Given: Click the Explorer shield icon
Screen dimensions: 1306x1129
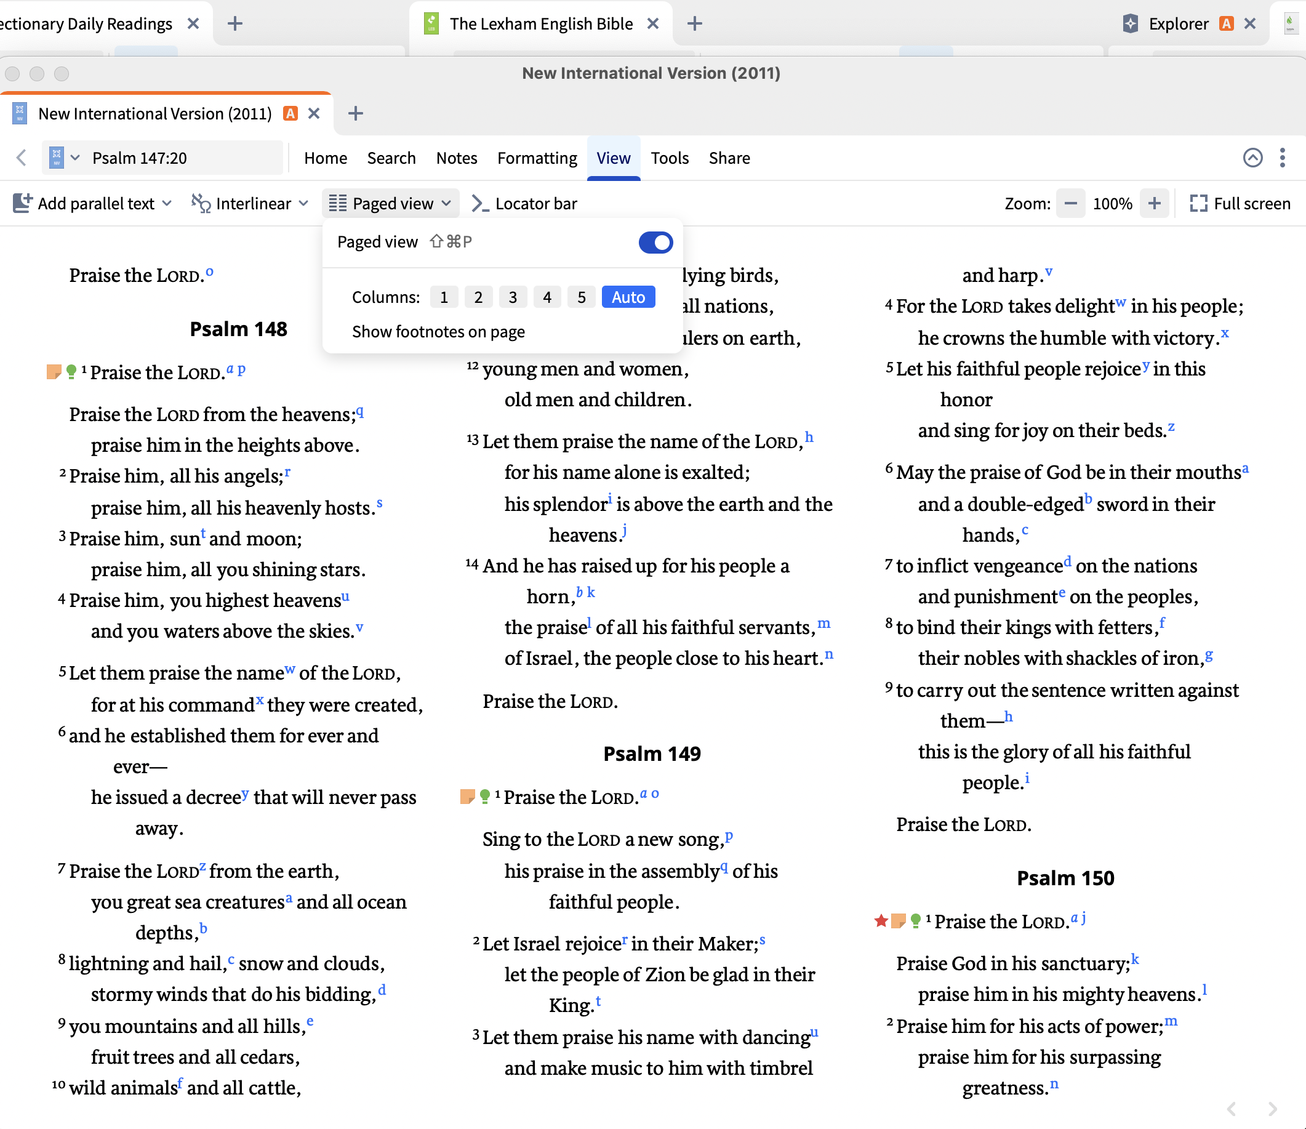Looking at the screenshot, I should click(1130, 24).
